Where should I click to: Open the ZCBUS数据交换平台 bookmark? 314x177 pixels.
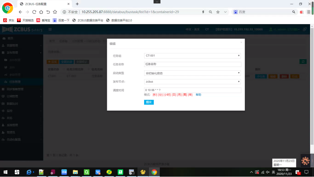click(88, 20)
